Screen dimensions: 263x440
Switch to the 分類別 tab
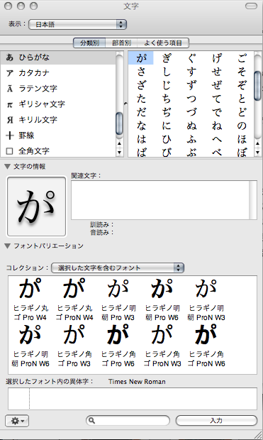pos(89,43)
